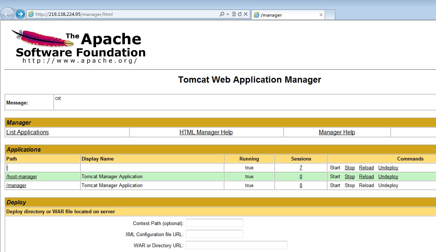Click the refresh page icon
The width and height of the screenshot is (436, 252).
[x=240, y=14]
